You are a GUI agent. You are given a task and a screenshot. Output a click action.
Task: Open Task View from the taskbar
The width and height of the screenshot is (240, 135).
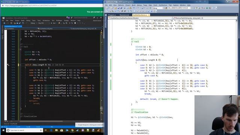point(46,130)
